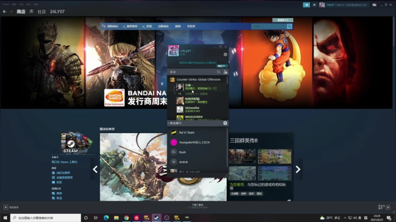Image resolution: width=396 pixels, height=222 pixels.
Task: Click the teal announcements button in the title bar
Action: tap(306, 4)
